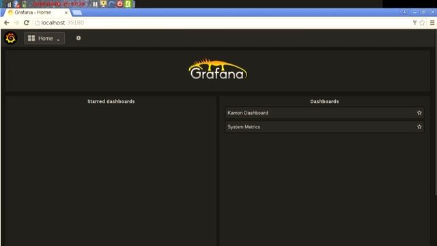Click the network signal bars icon
This screenshot has width=437, height=246.
(x=9, y=4)
